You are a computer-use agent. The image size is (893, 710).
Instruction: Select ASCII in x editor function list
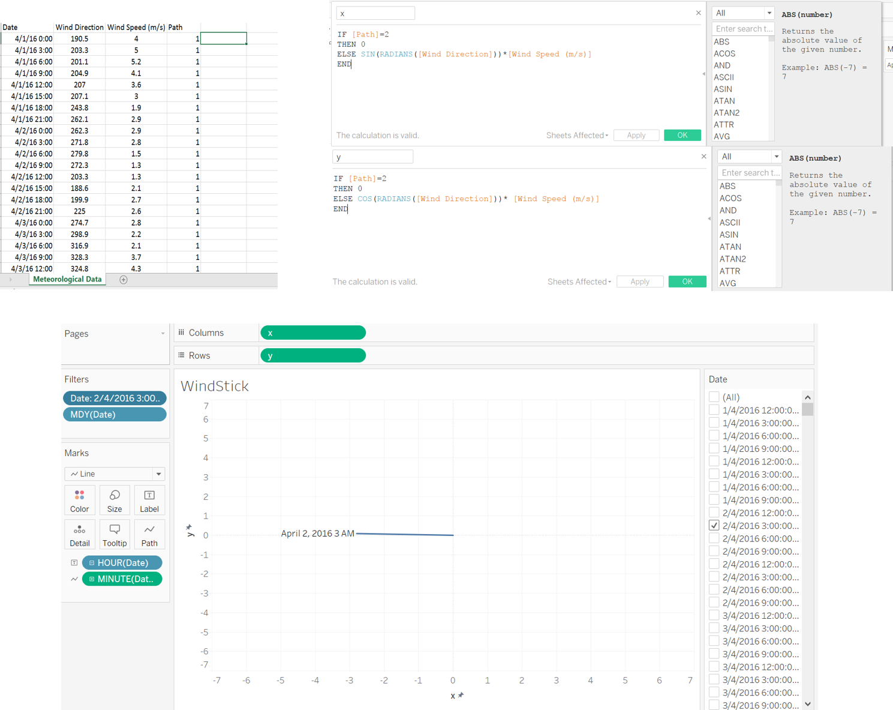724,77
